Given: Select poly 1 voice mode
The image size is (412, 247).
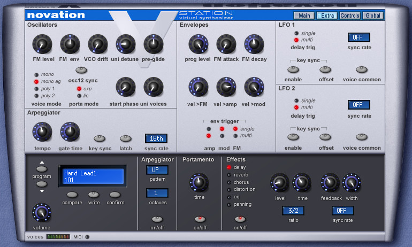Looking at the screenshot, I should [36, 89].
